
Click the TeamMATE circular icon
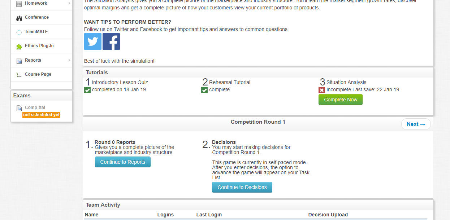[19, 32]
